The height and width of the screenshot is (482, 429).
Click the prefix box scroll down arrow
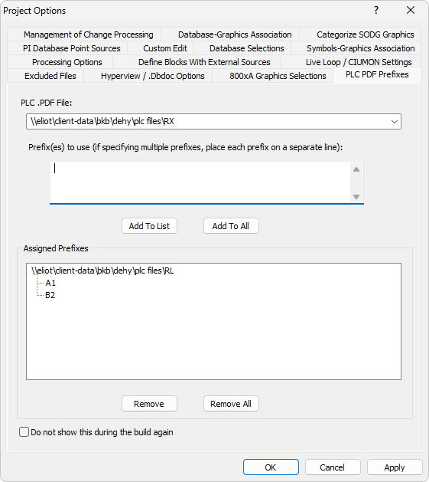click(356, 197)
